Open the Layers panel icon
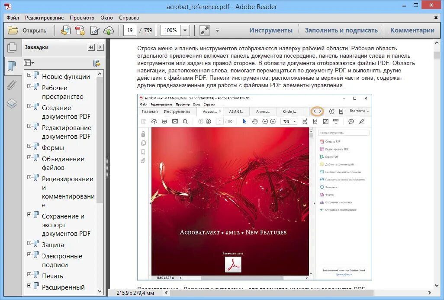 tap(12, 103)
